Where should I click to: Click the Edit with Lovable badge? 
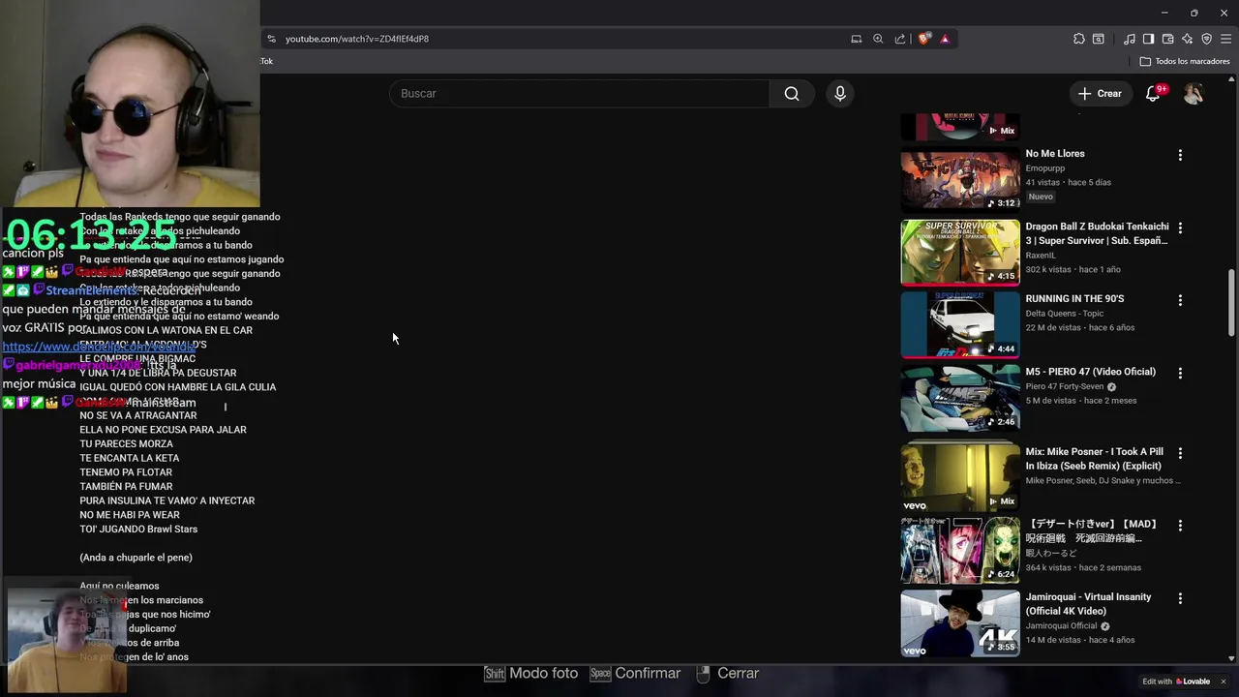1176,682
